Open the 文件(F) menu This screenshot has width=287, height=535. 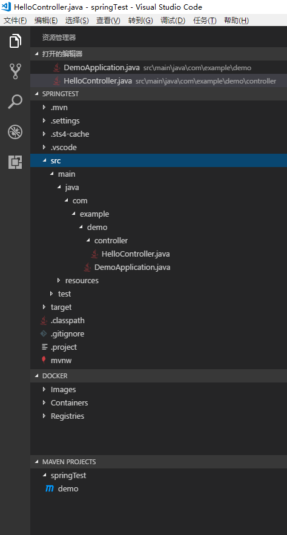click(x=15, y=21)
